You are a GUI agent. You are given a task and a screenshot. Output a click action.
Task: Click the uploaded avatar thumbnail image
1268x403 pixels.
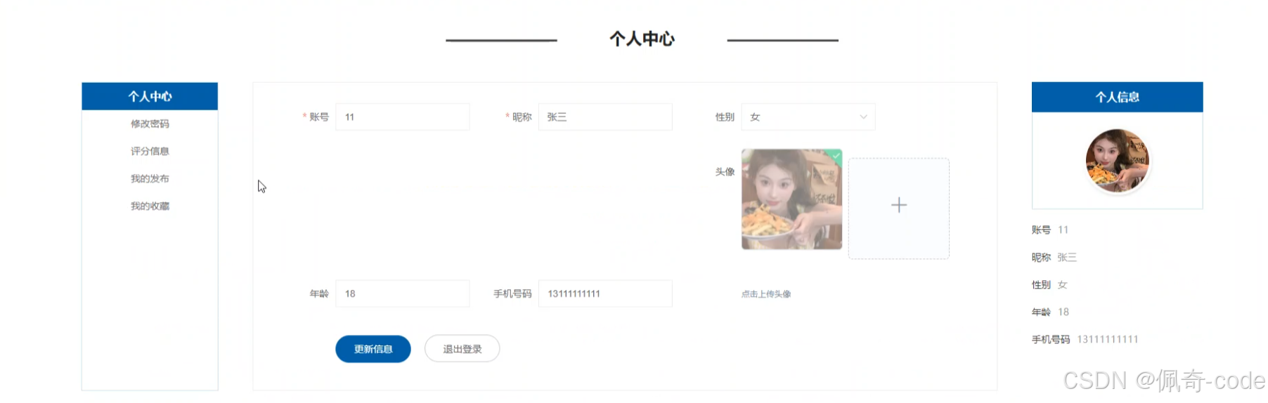(791, 199)
